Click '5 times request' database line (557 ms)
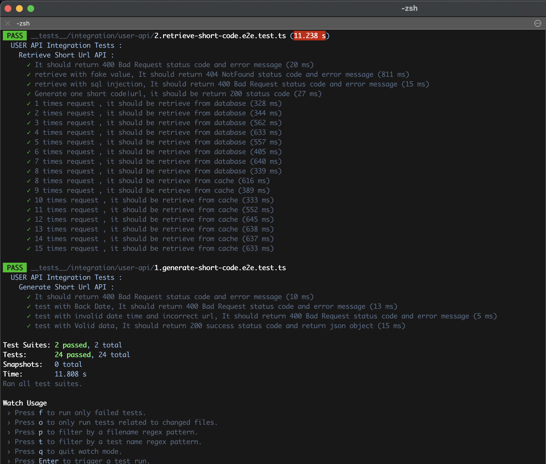546x464 pixels. click(154, 142)
